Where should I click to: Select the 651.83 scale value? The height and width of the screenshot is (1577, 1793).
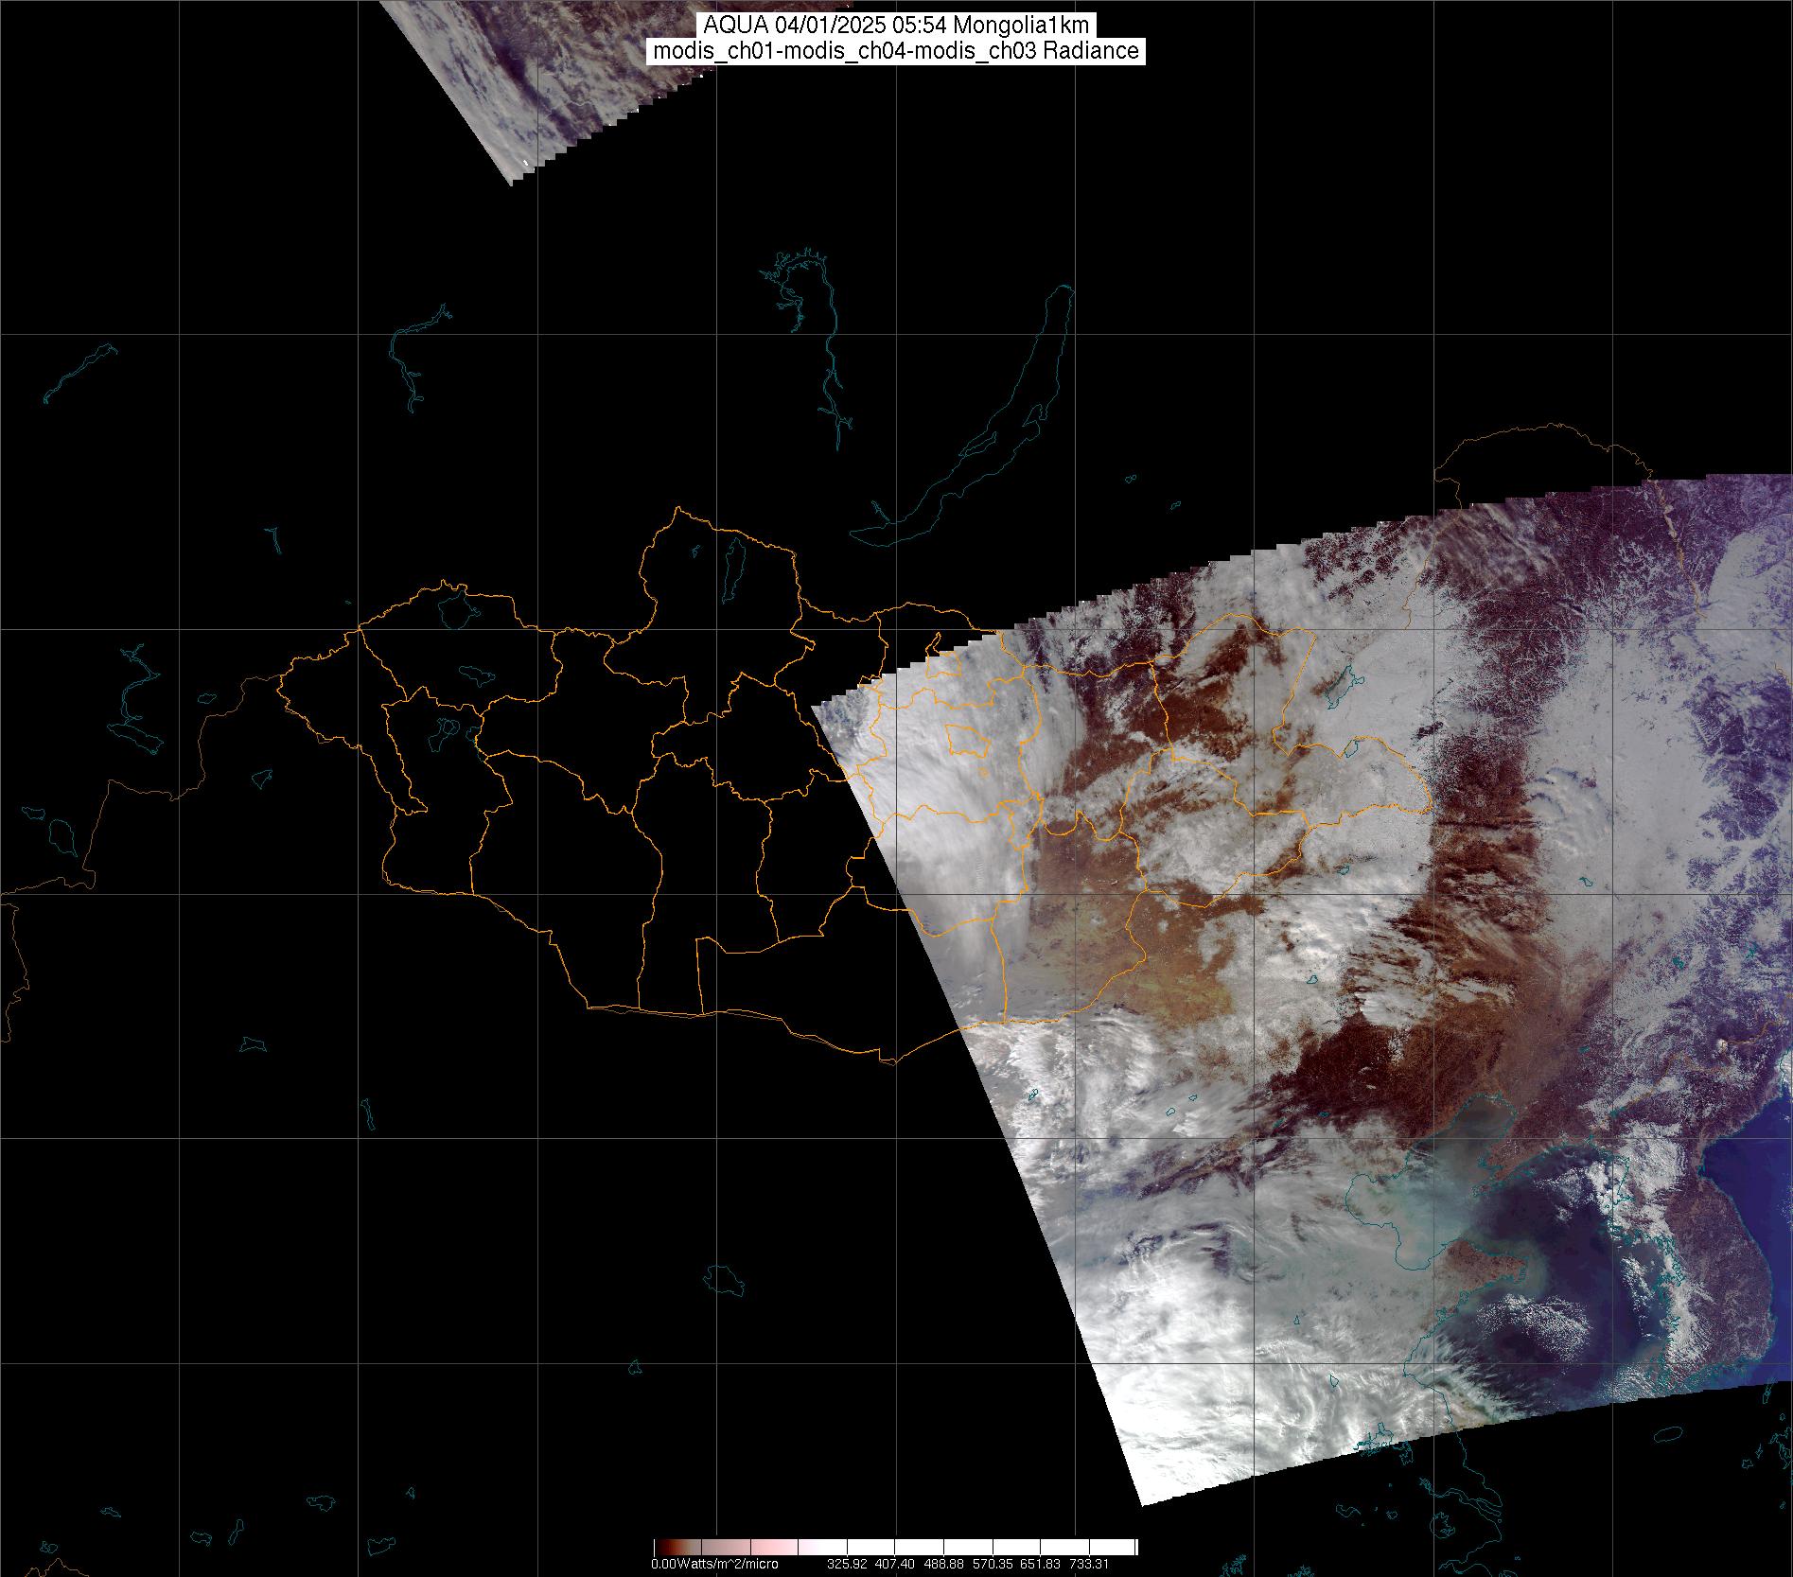pyautogui.click(x=1040, y=1564)
